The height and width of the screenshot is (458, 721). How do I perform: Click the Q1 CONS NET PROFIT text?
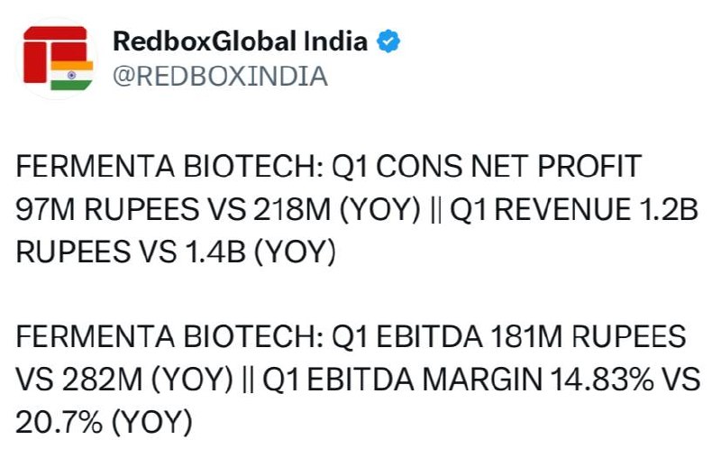pos(487,166)
